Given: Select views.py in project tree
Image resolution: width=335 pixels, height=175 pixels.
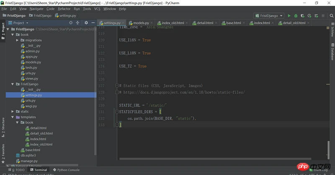Looking at the screenshot, I should 32,79.
